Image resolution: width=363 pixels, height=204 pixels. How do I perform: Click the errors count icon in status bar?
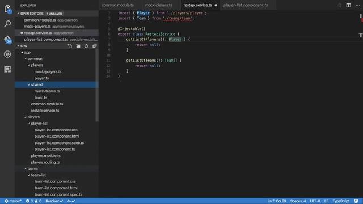pos(28,201)
